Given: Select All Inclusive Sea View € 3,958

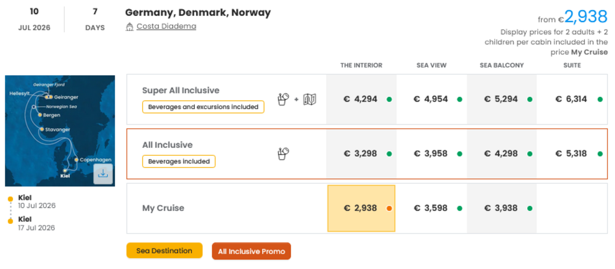Looking at the screenshot, I should tap(431, 154).
